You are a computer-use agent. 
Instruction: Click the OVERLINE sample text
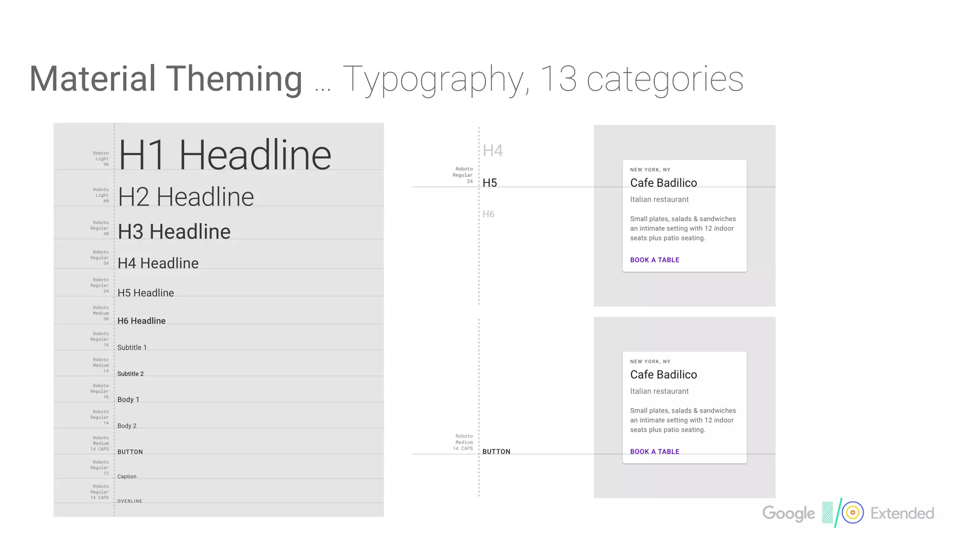[x=130, y=501]
